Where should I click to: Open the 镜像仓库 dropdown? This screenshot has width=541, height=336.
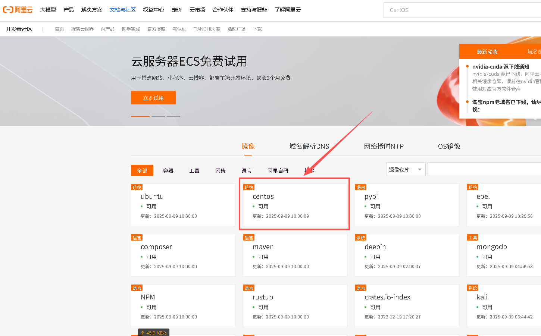(x=406, y=169)
